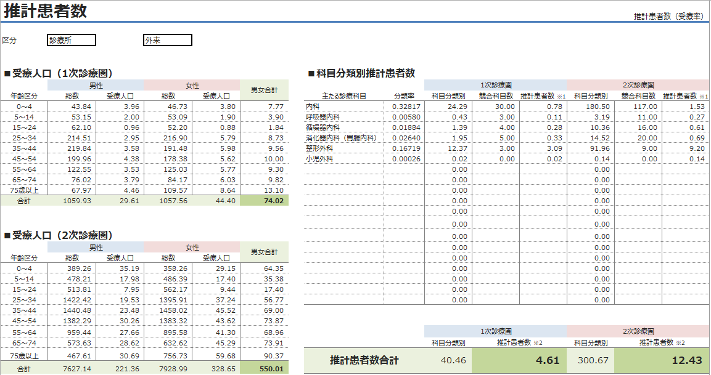Select the 1422.42 male population cell
The image size is (711, 375).
[x=72, y=300]
